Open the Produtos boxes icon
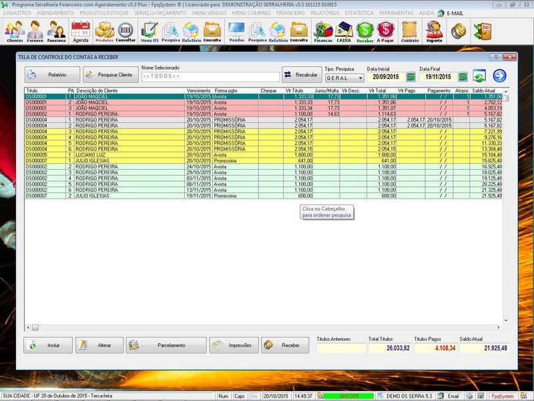The width and height of the screenshot is (534, 401). (x=104, y=31)
